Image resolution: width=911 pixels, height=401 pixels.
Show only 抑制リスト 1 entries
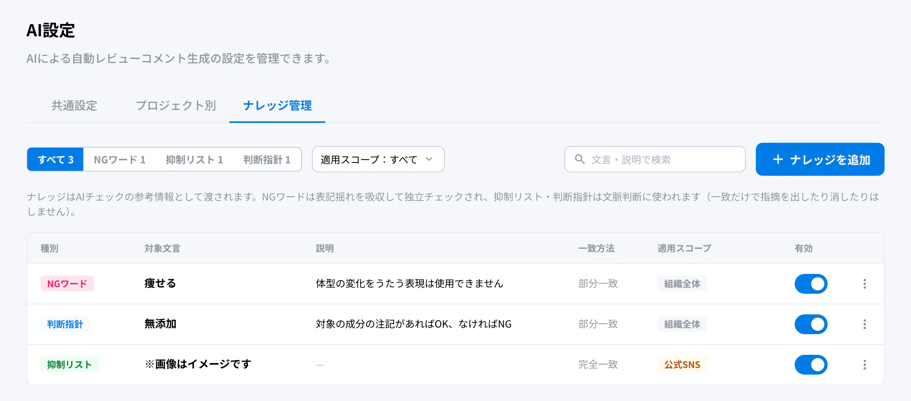coord(194,160)
